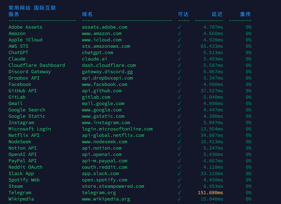
Task: Select the 'Cloudflare Dashboard' service name
Action: [37, 65]
